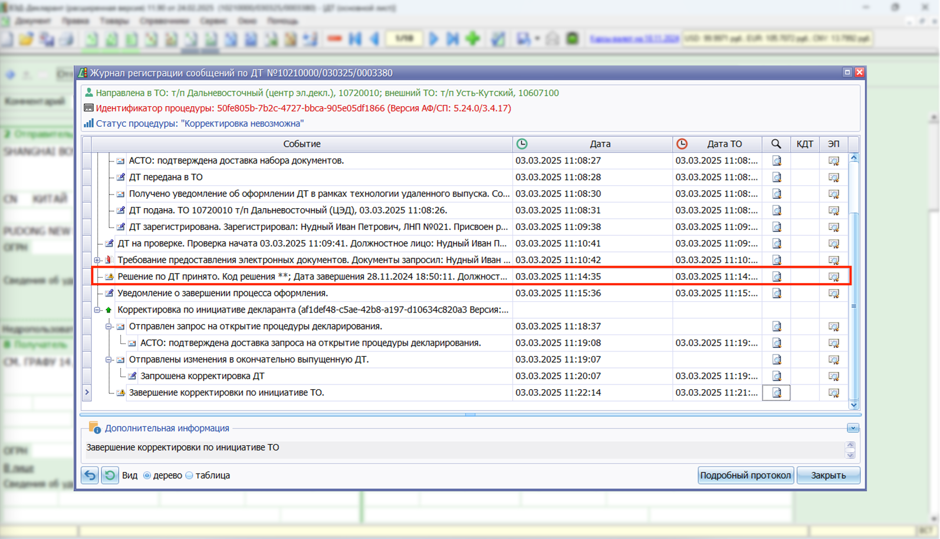
Task: Click the back arrow icon beside Вид
Action: tap(90, 475)
